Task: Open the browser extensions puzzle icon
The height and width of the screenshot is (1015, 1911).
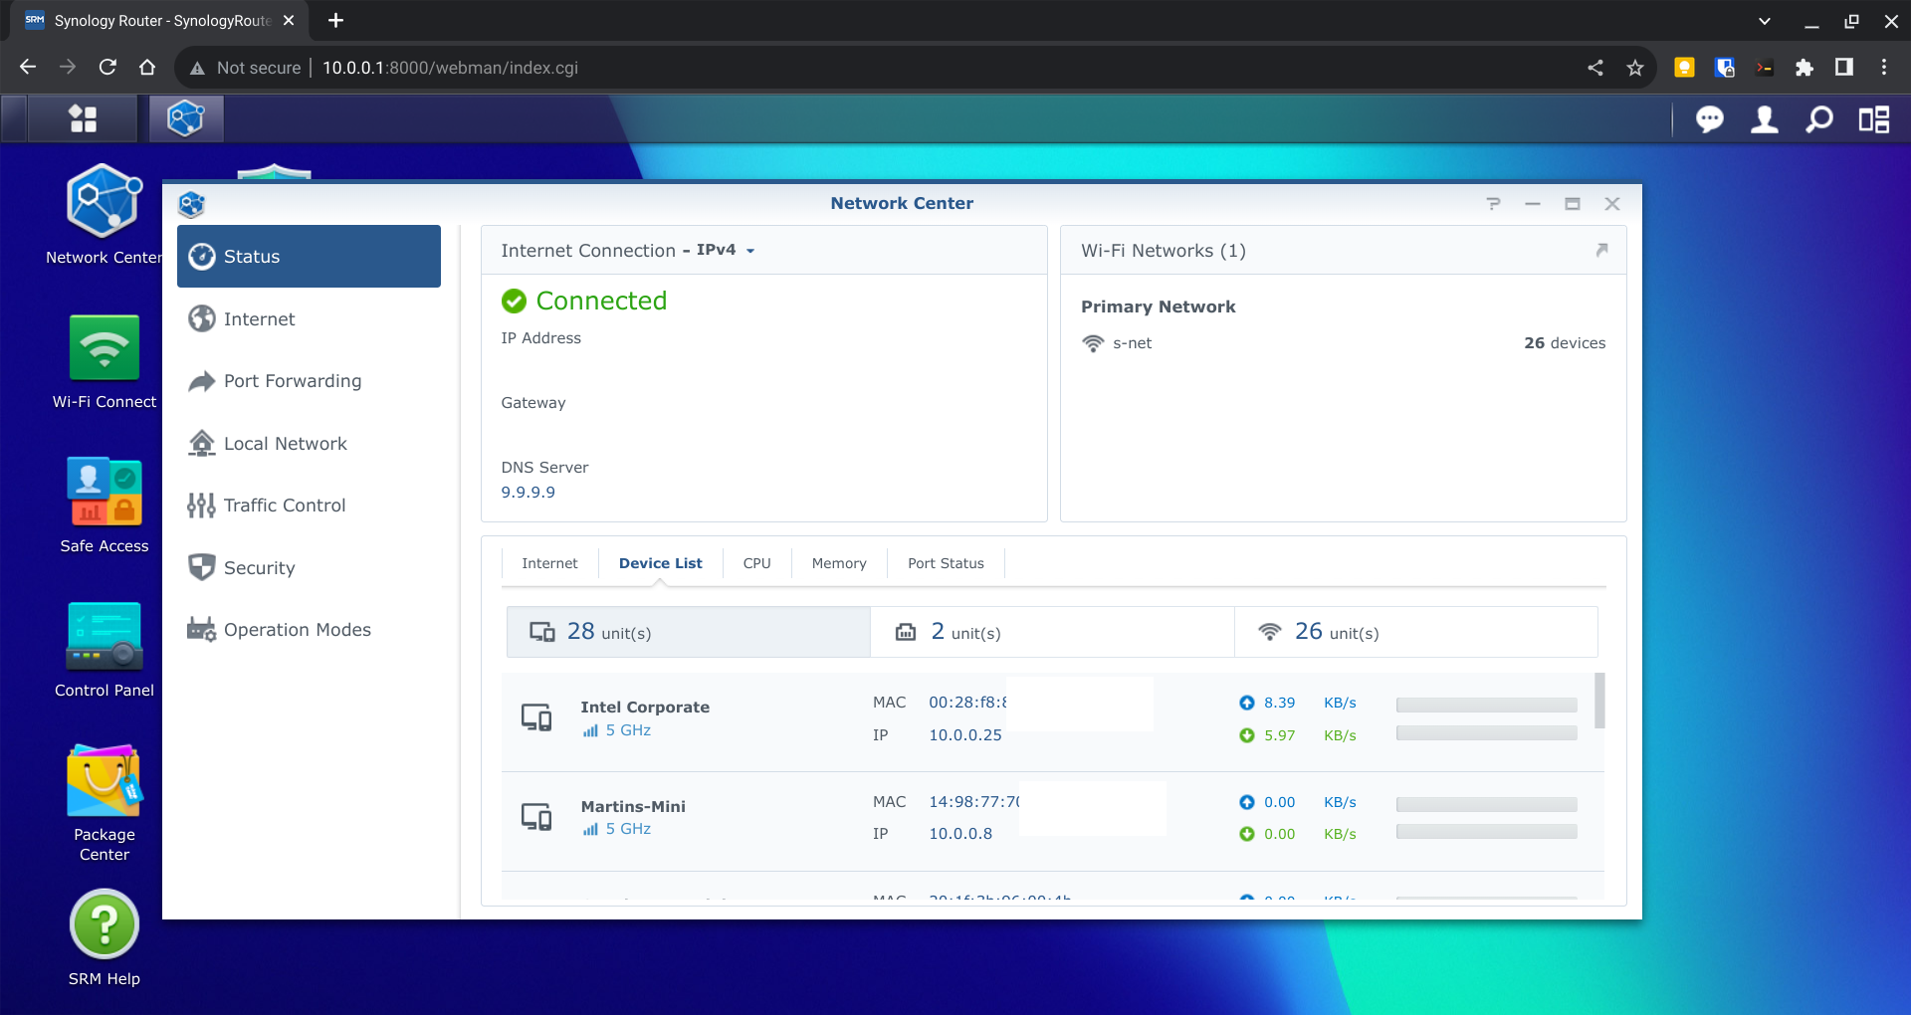Action: point(1804,68)
